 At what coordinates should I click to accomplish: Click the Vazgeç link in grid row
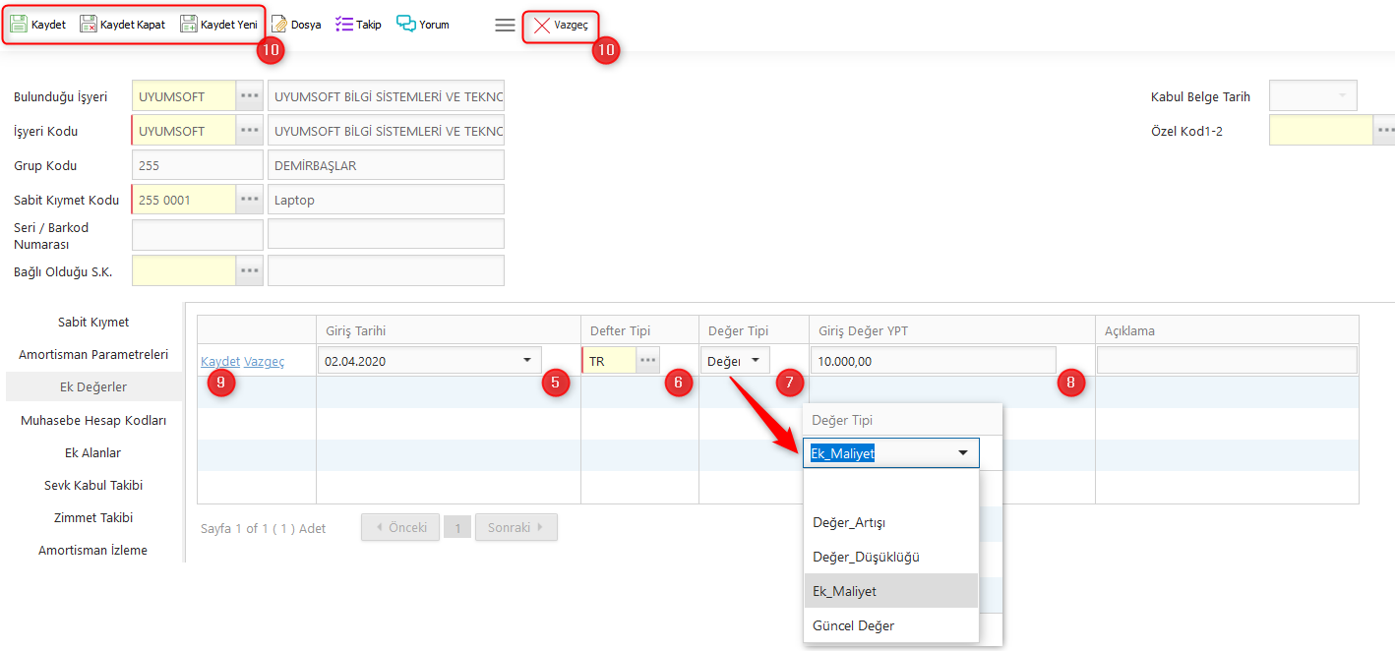(264, 362)
